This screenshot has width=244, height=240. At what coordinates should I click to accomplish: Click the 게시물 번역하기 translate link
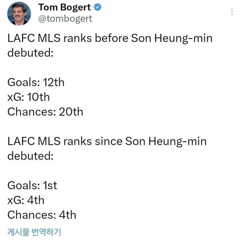34,232
